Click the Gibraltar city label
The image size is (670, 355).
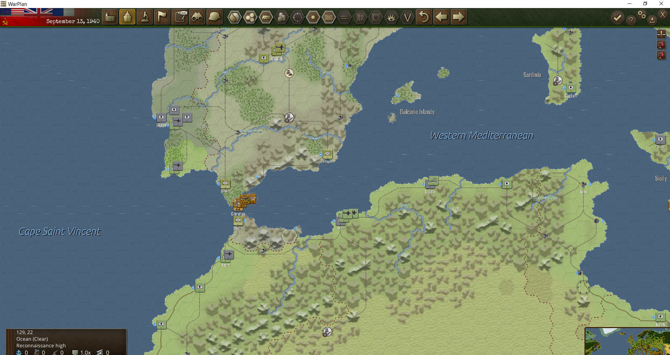[x=238, y=214]
